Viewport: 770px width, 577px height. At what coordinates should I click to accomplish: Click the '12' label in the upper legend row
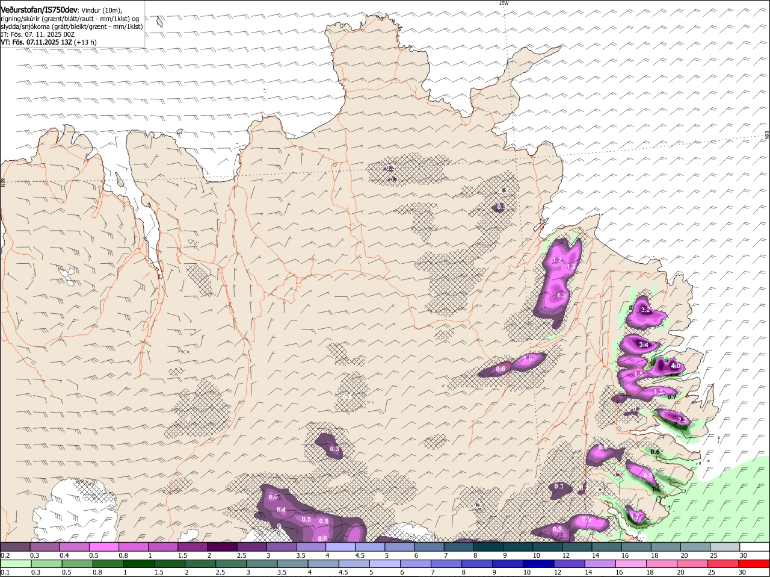(566, 555)
